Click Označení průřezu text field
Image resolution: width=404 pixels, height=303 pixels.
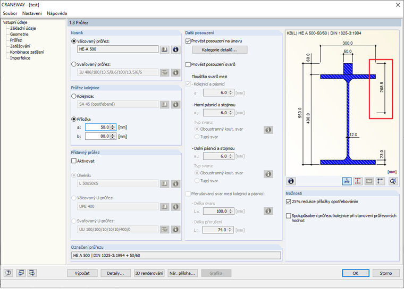click(176, 255)
